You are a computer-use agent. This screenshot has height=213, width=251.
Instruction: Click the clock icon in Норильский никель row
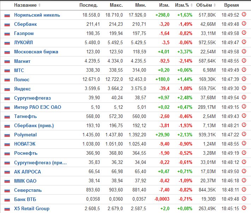click(244, 14)
